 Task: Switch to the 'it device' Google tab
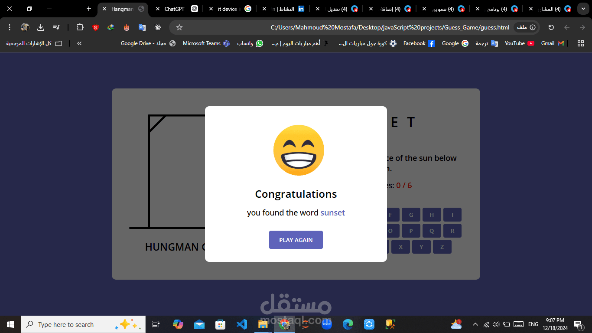tap(231, 9)
